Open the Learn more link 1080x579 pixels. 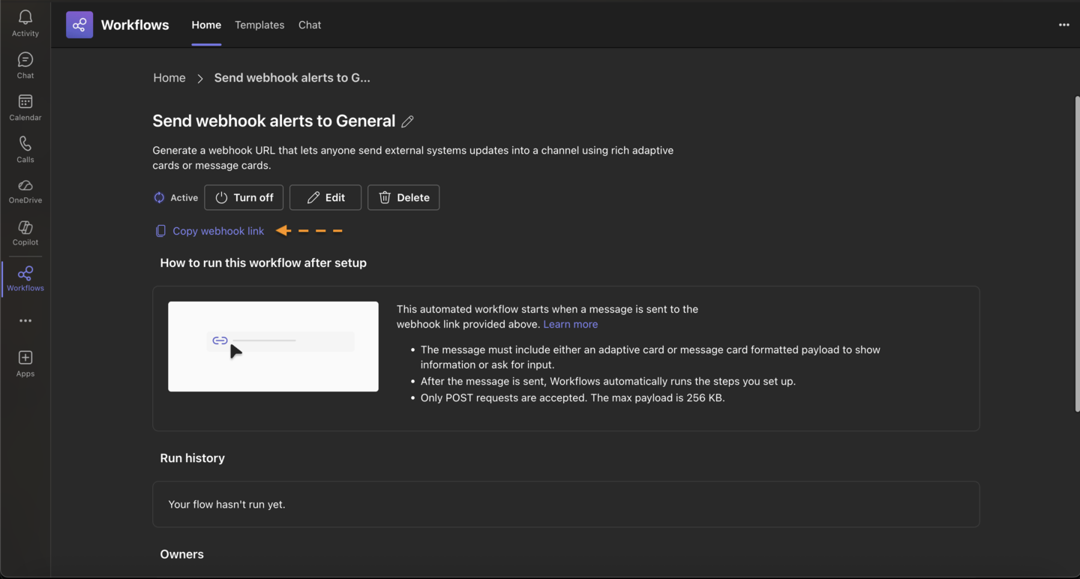570,323
